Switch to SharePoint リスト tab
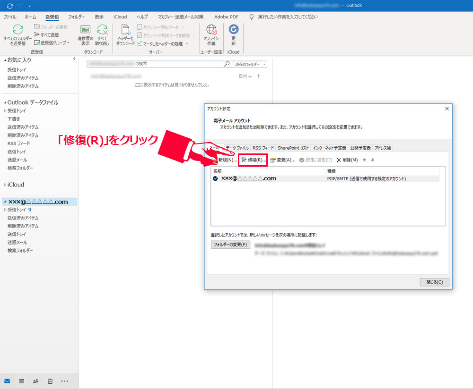 tap(293, 148)
